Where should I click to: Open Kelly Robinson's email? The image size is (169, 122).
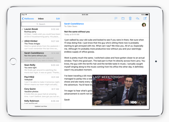41,101
